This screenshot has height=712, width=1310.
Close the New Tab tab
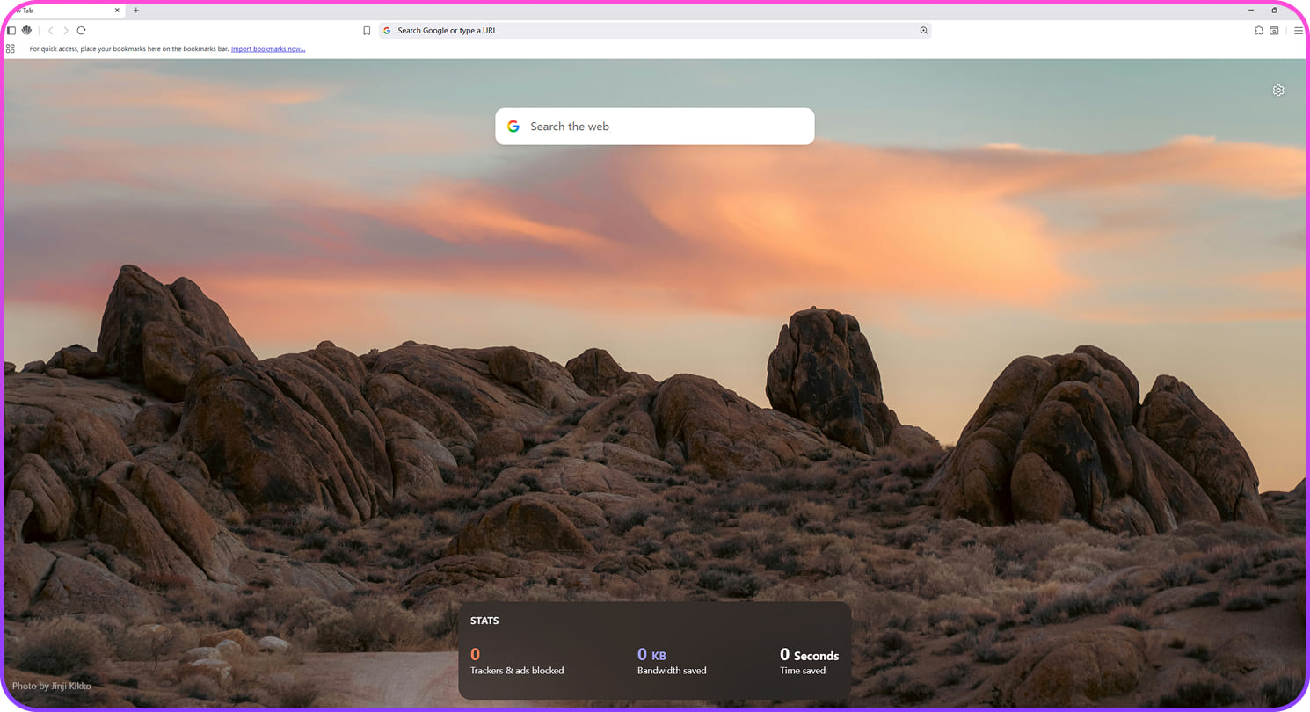coord(118,11)
